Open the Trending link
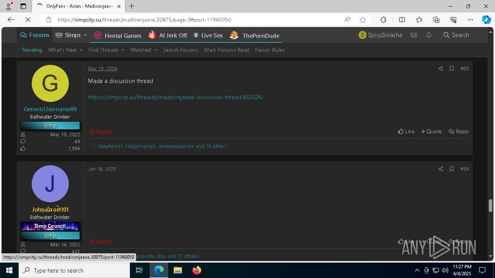 pyautogui.click(x=32, y=50)
